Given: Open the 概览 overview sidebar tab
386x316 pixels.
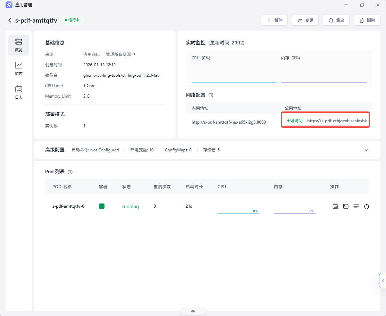Looking at the screenshot, I should (x=19, y=45).
